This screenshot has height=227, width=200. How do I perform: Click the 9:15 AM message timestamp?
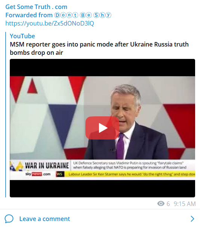click(185, 204)
